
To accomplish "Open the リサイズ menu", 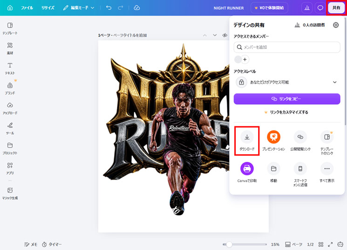I will point(48,8).
